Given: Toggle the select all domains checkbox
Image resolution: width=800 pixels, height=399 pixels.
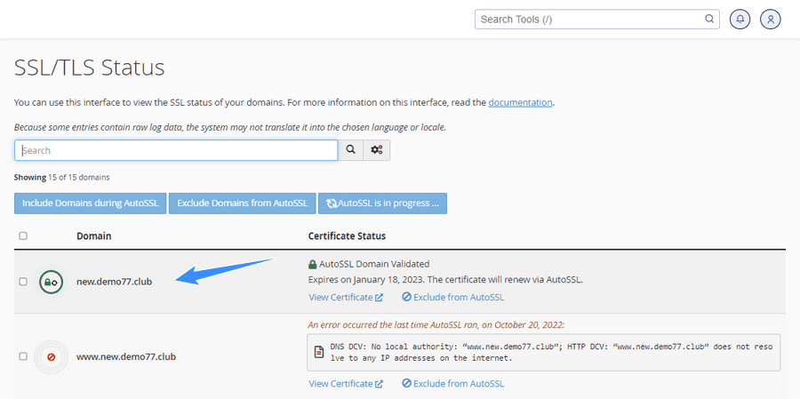Looking at the screenshot, I should click(x=23, y=236).
